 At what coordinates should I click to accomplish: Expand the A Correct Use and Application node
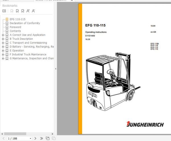point(3,35)
